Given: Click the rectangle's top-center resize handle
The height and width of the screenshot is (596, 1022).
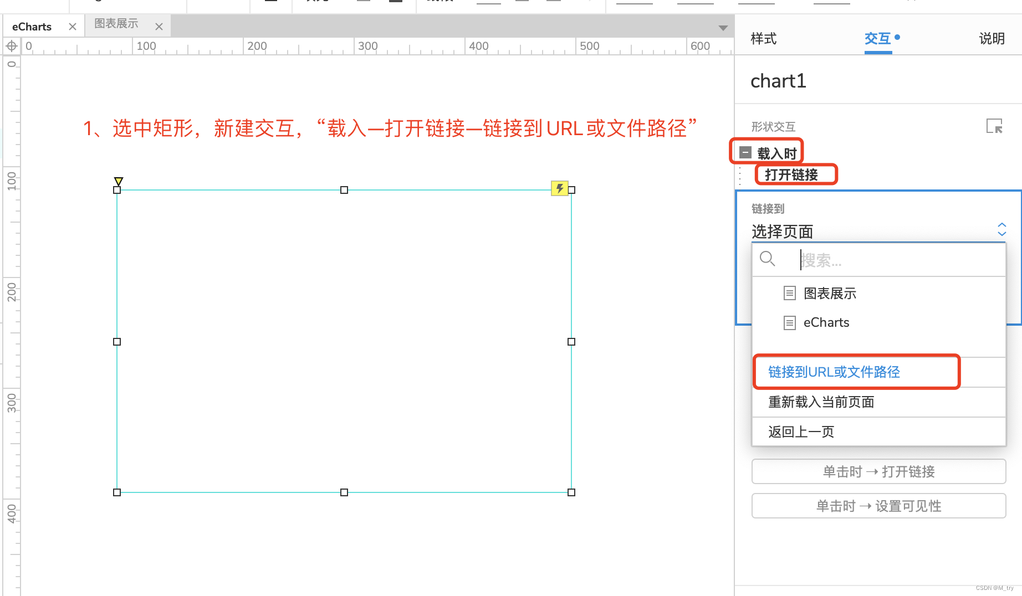Looking at the screenshot, I should pos(344,190).
